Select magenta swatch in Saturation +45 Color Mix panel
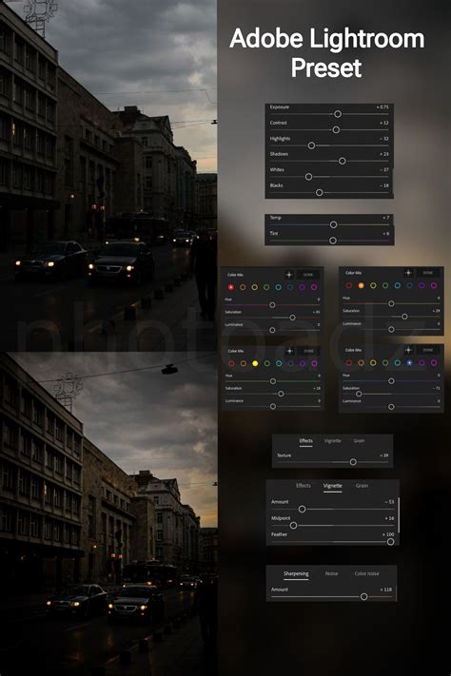 pos(314,287)
